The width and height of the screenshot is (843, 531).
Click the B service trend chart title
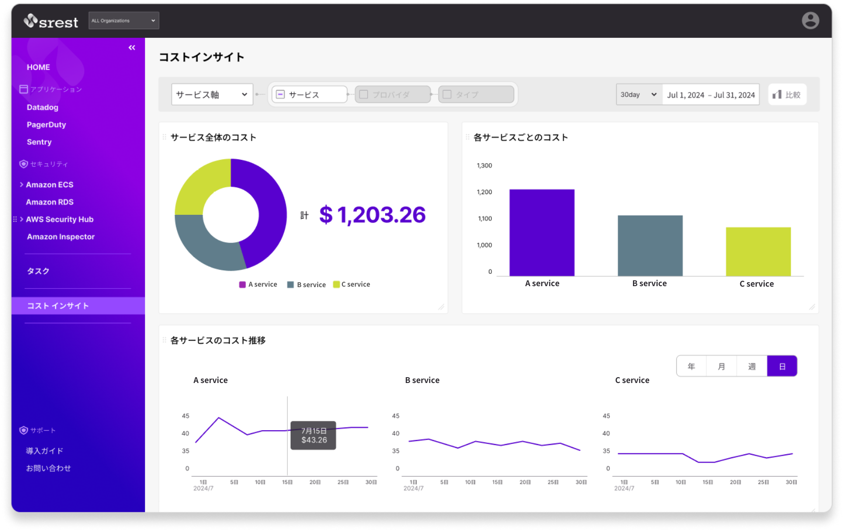422,380
